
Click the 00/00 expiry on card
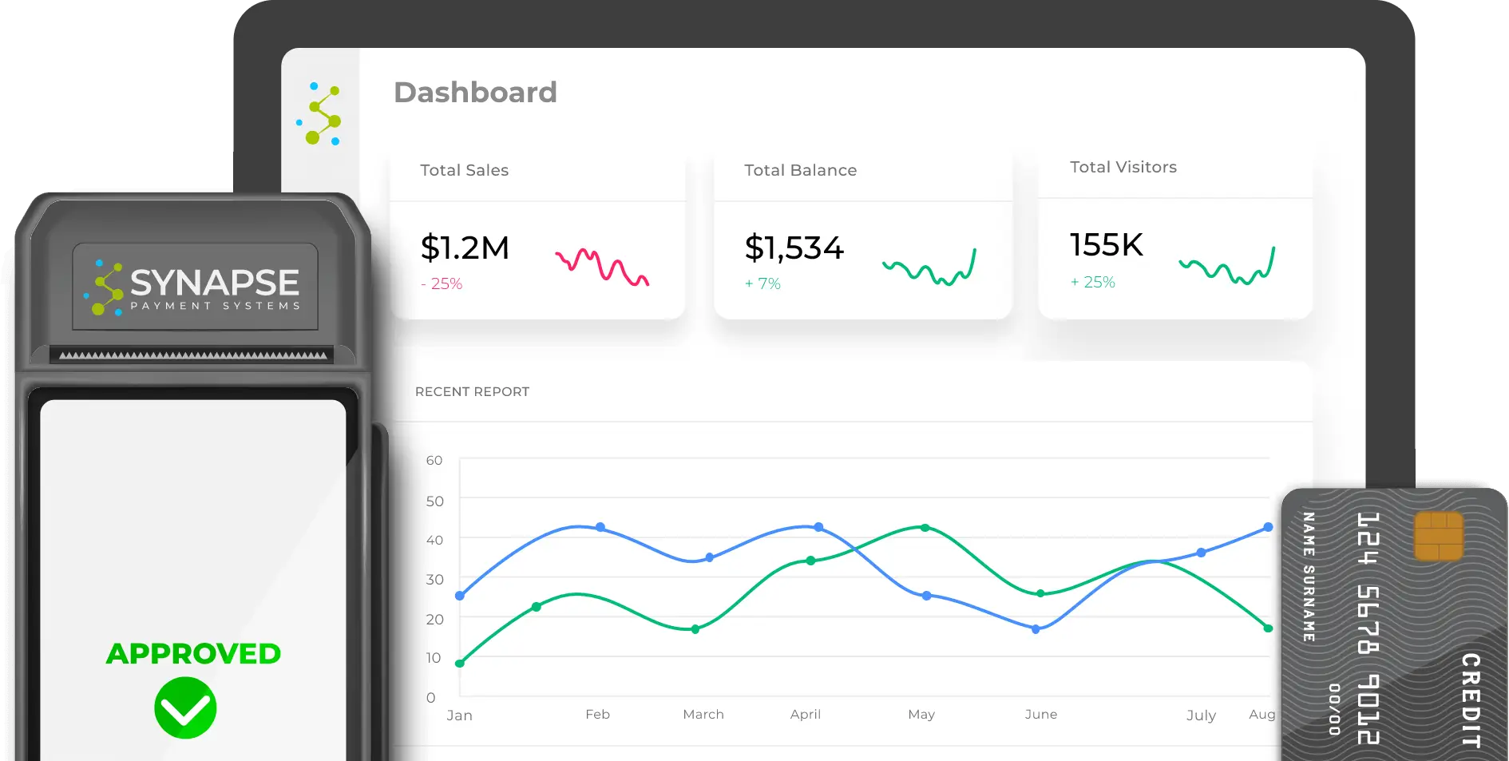click(x=1334, y=709)
